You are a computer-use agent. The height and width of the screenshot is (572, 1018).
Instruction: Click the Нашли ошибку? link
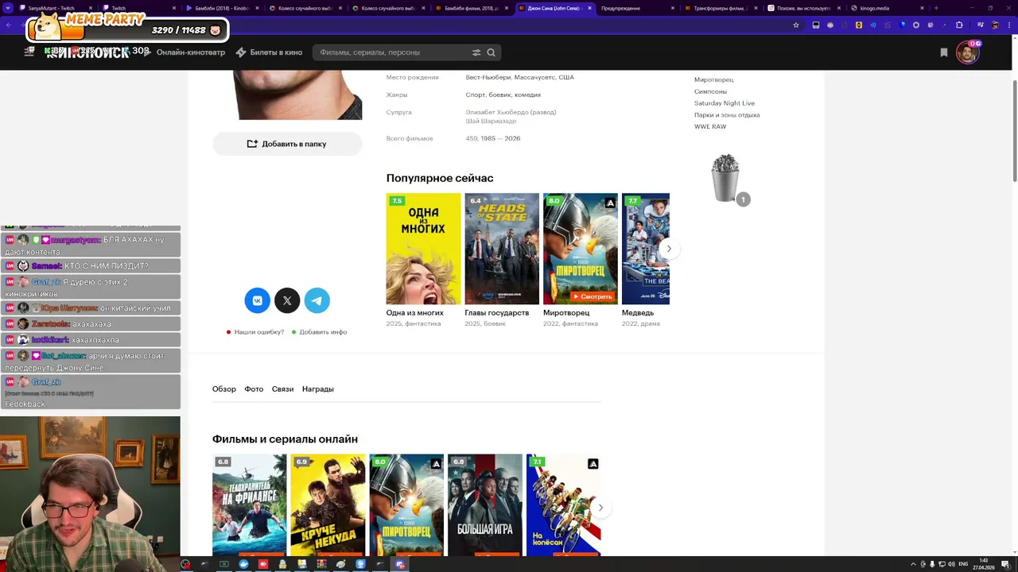[255, 332]
